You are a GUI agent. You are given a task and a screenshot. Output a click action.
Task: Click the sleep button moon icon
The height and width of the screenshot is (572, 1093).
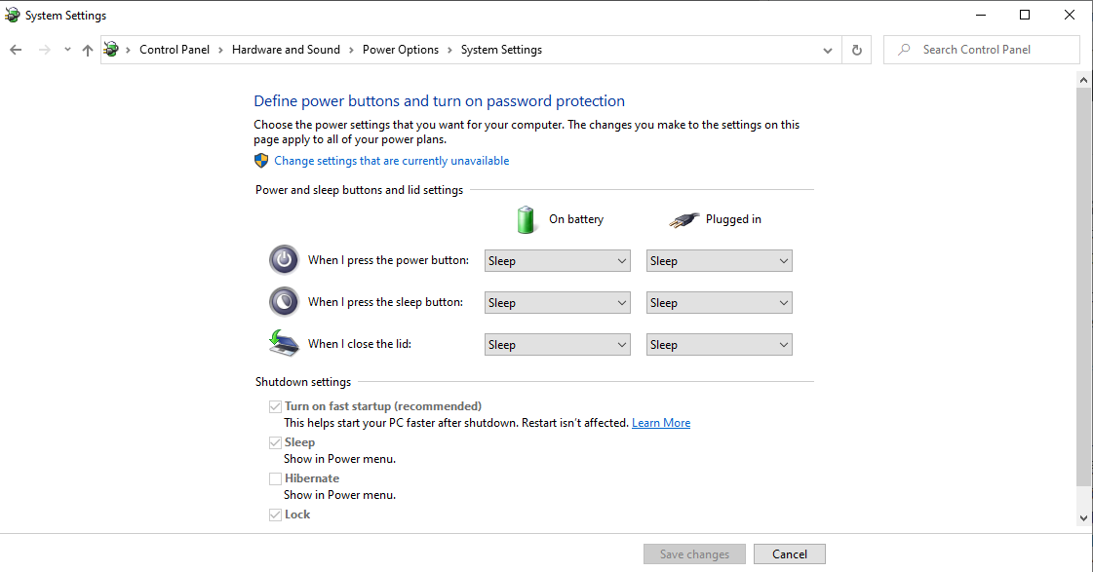click(x=284, y=302)
